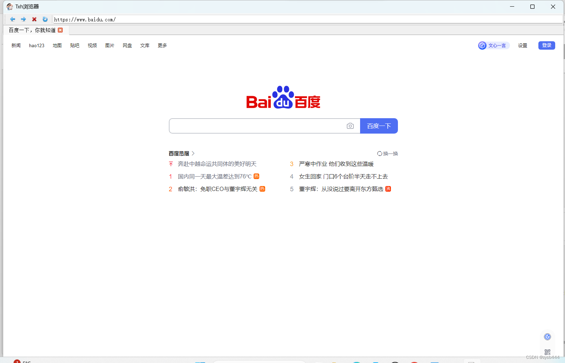The width and height of the screenshot is (565, 363).
Task: Click the 百度一下 search button
Action: (379, 126)
